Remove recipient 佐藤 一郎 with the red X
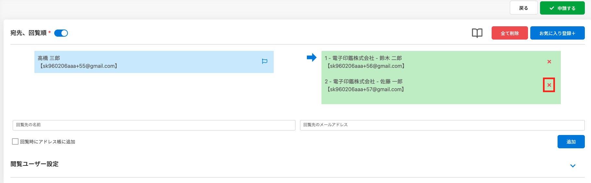 point(549,85)
